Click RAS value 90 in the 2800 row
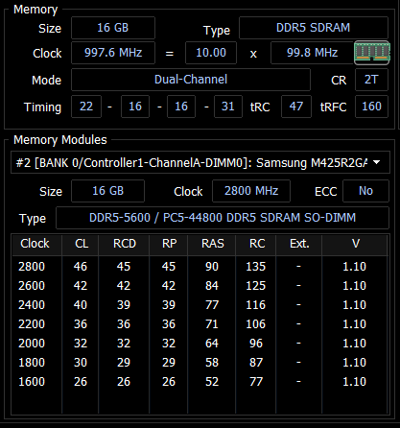This screenshot has height=428, width=400. click(212, 267)
